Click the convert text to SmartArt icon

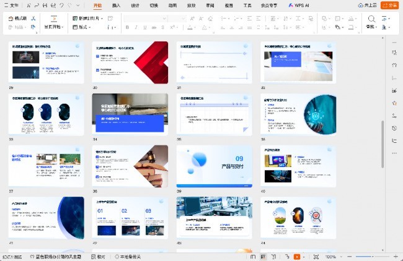[x=311, y=18]
